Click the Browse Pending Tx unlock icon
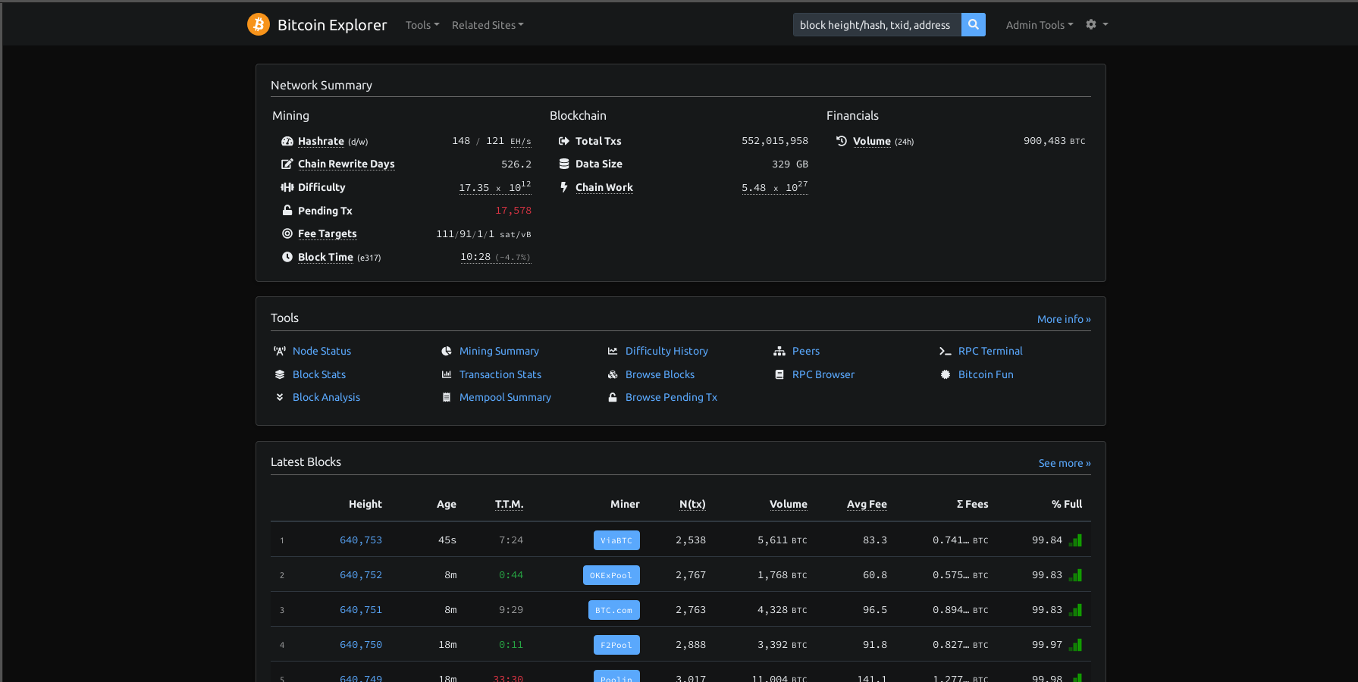The image size is (1358, 682). coord(613,397)
